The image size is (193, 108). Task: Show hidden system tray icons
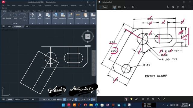[163, 105]
